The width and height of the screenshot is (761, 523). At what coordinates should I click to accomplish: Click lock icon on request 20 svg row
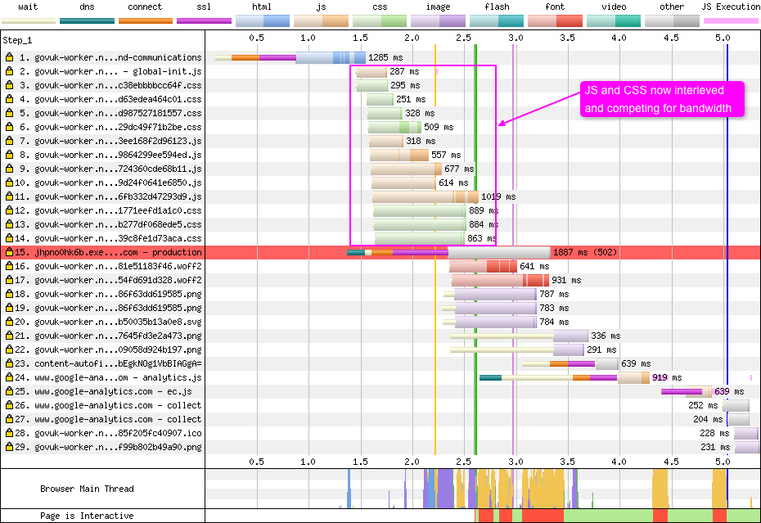click(9, 322)
